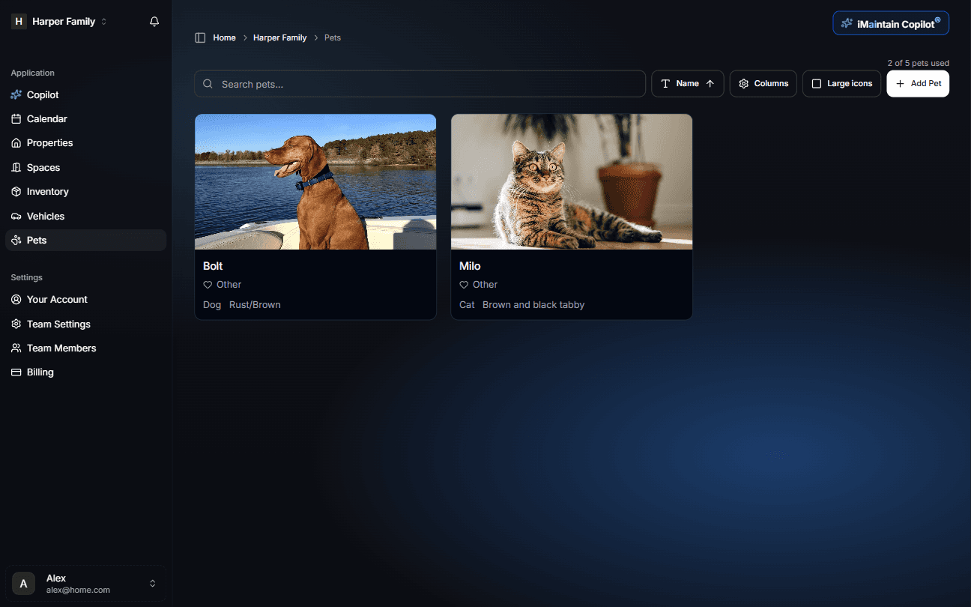Click the Add Pet button

tap(918, 84)
